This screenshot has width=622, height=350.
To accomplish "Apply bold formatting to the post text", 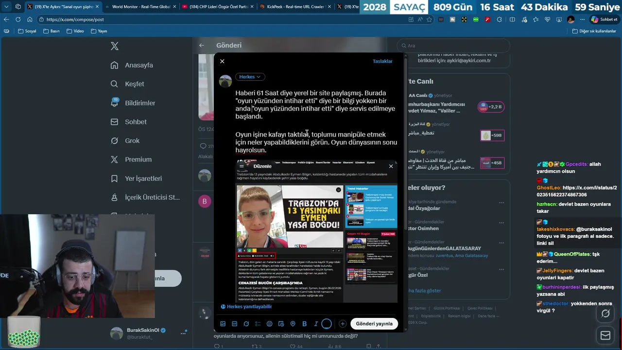I will pyautogui.click(x=305, y=324).
